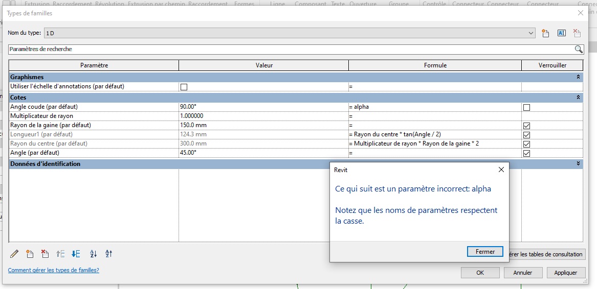Click the pencil edit parameter icon

(x=14, y=254)
